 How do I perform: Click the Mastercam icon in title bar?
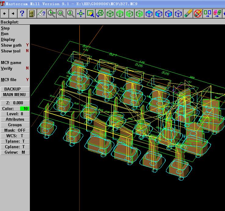click(x=2, y=4)
